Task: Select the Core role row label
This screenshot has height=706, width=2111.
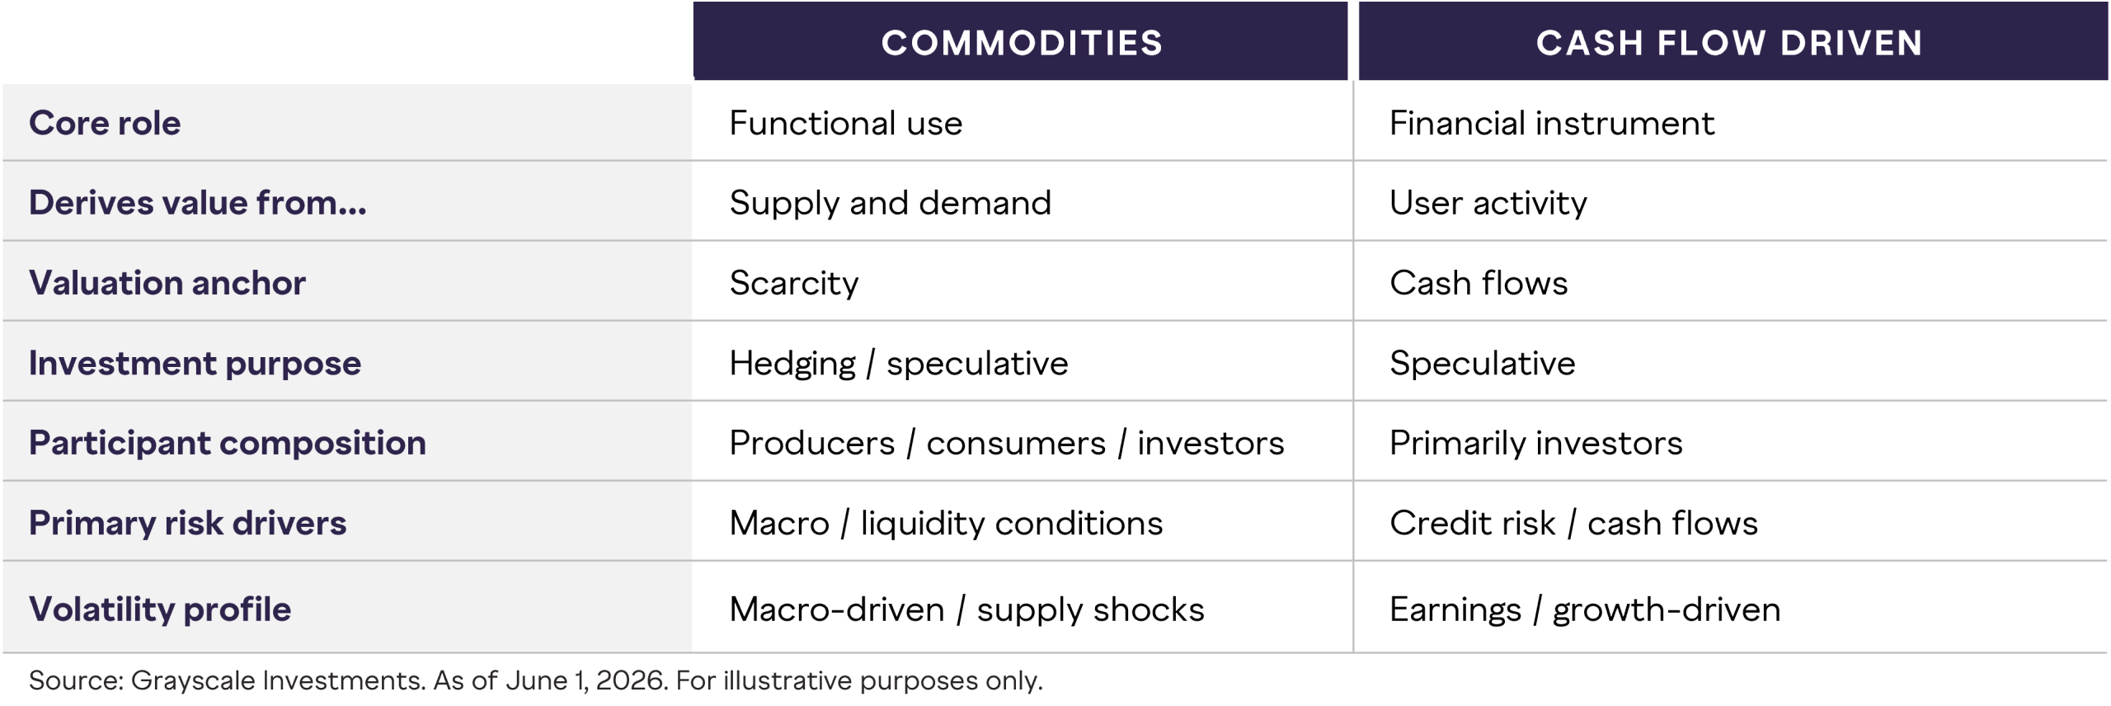Action: 105,123
